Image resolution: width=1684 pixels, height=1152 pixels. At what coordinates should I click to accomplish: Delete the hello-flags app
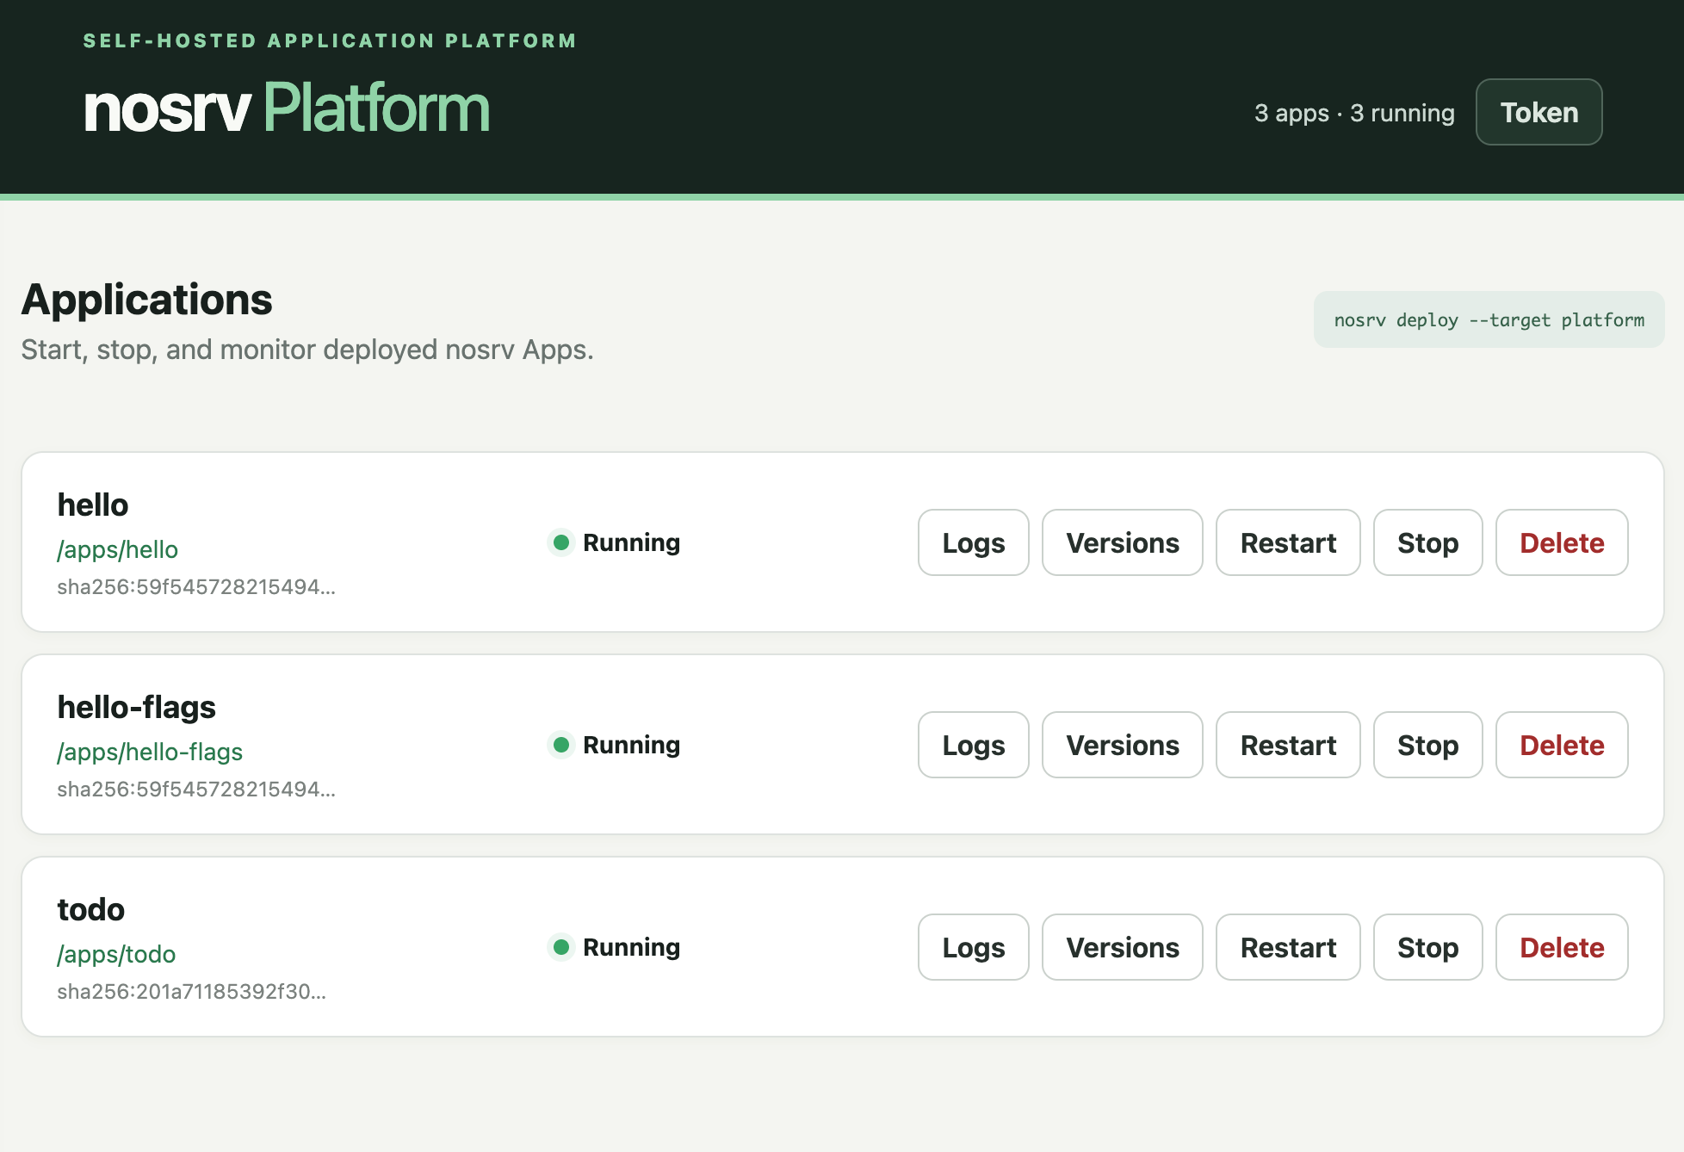coord(1562,745)
